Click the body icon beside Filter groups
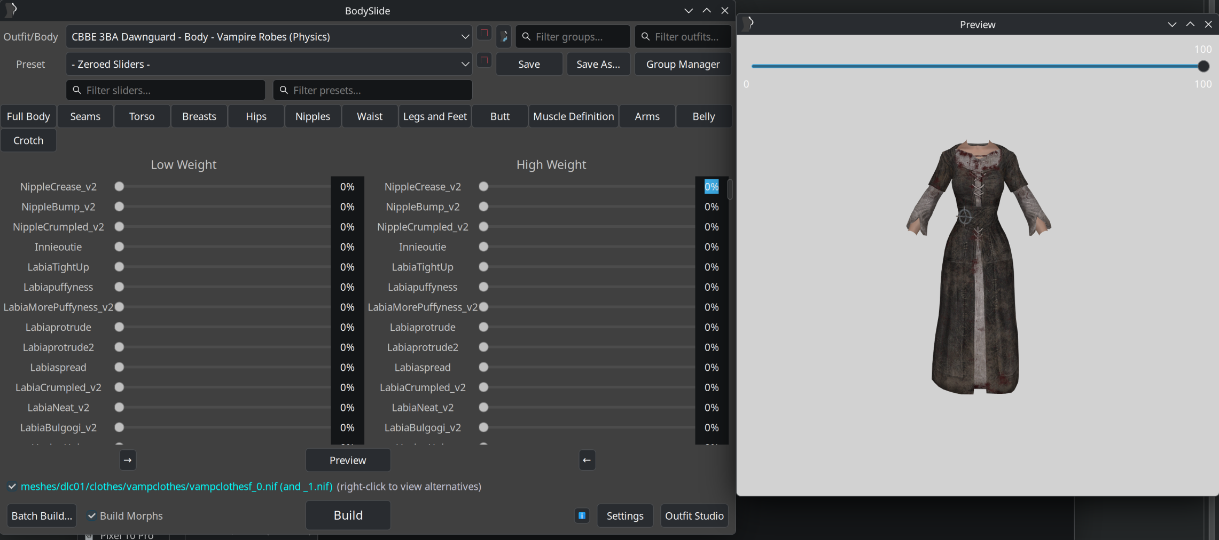1219x540 pixels. click(x=504, y=36)
